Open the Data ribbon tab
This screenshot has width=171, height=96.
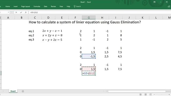coord(45,6)
